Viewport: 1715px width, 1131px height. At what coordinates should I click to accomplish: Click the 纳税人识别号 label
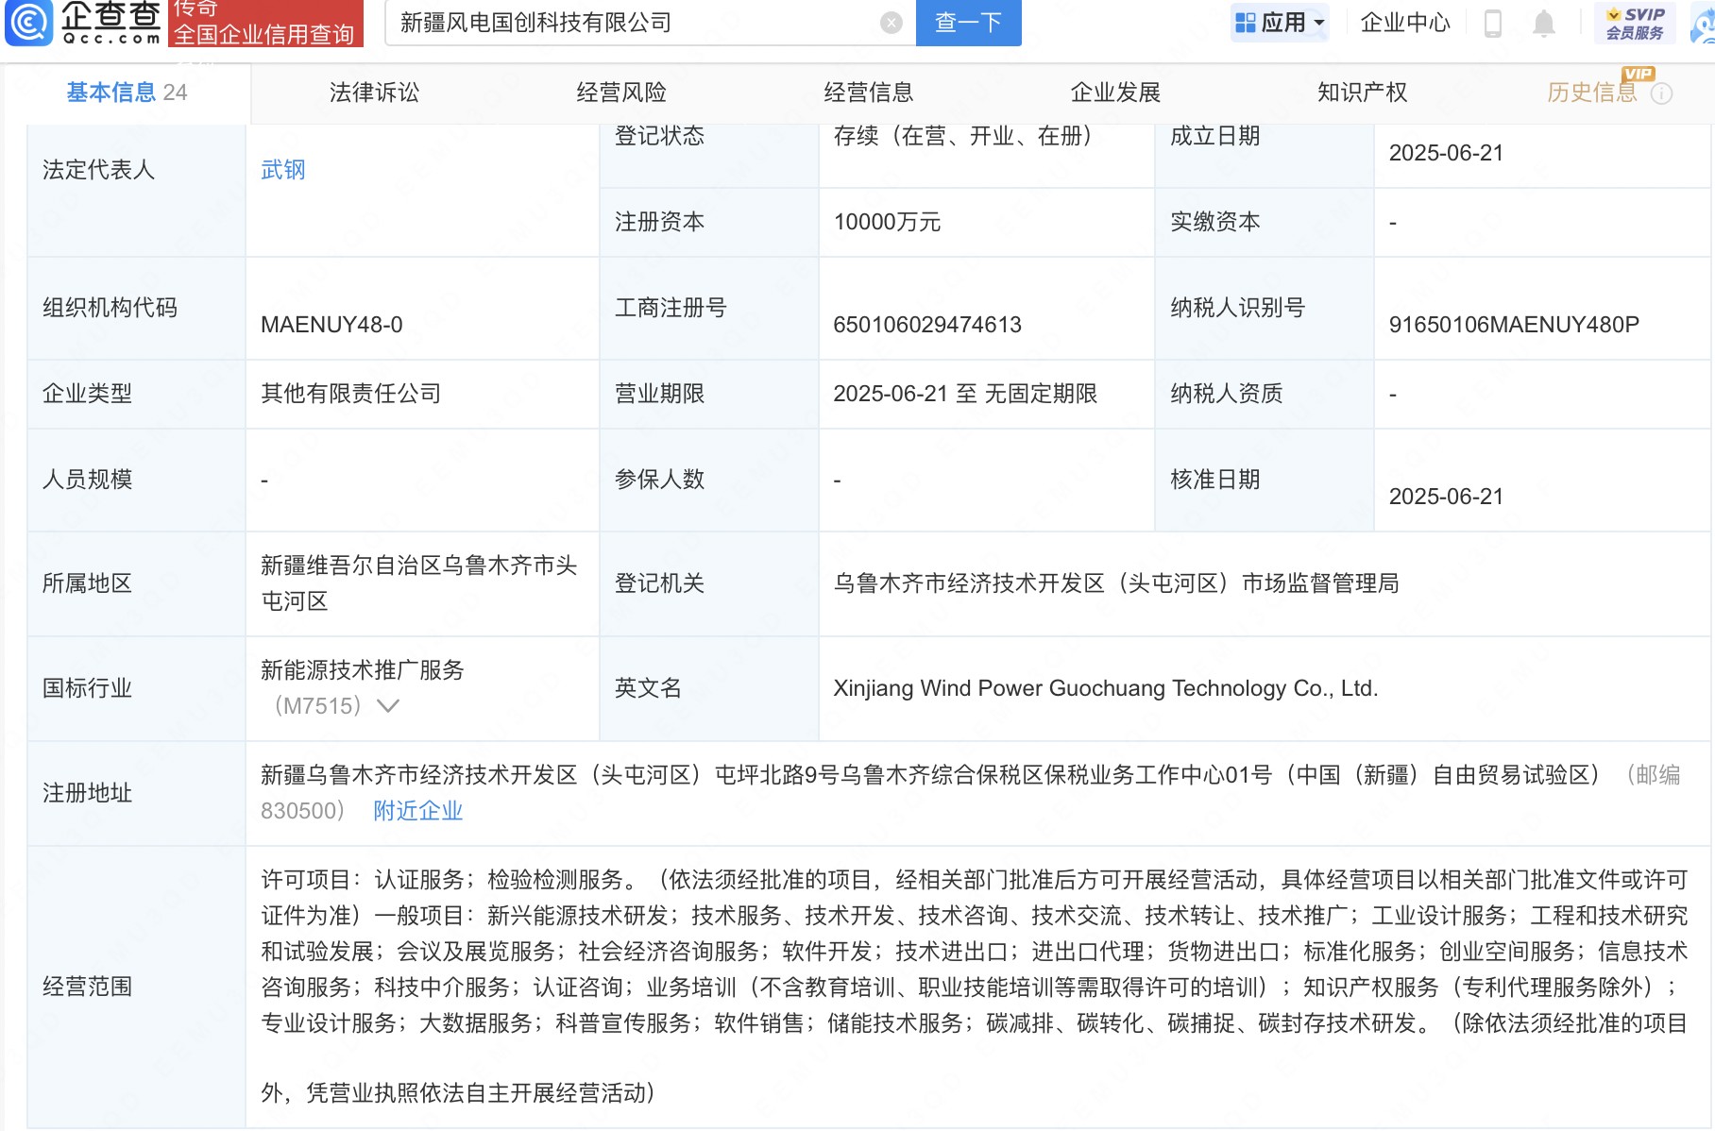pyautogui.click(x=1237, y=308)
